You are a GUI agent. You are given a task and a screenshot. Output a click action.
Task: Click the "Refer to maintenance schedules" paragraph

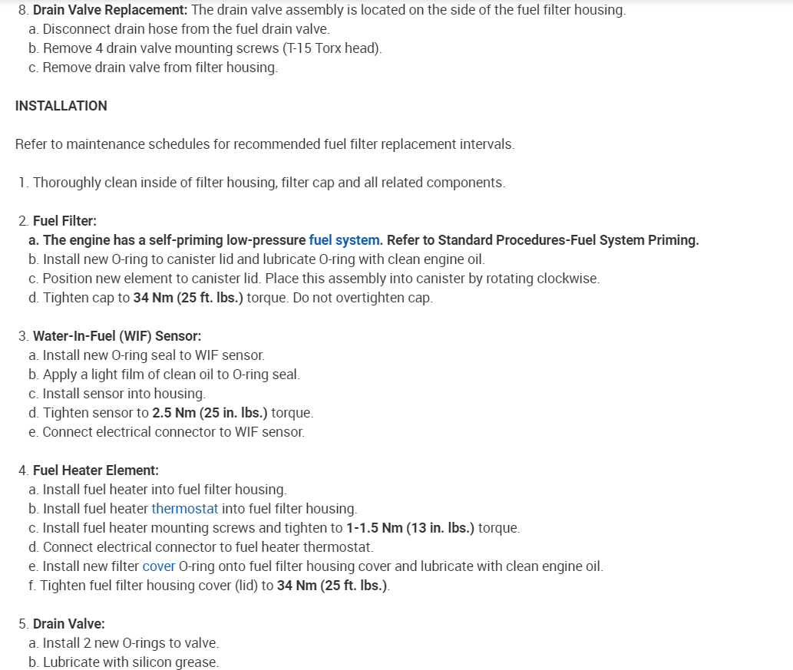pyautogui.click(x=265, y=144)
